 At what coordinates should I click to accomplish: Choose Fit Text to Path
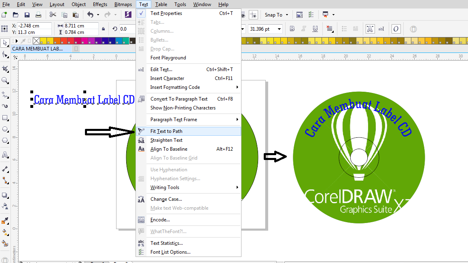click(x=188, y=131)
